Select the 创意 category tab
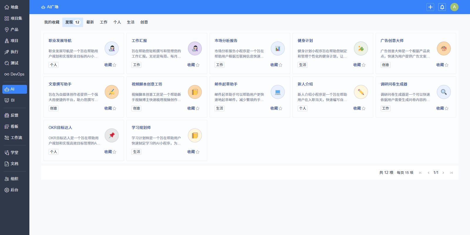 [144, 22]
